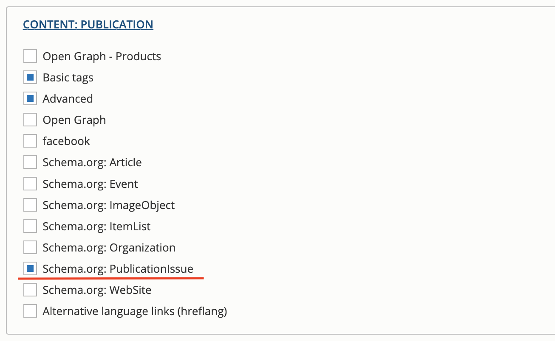Enable the Schema.org: Event checkbox
The height and width of the screenshot is (341, 555).
(x=30, y=183)
